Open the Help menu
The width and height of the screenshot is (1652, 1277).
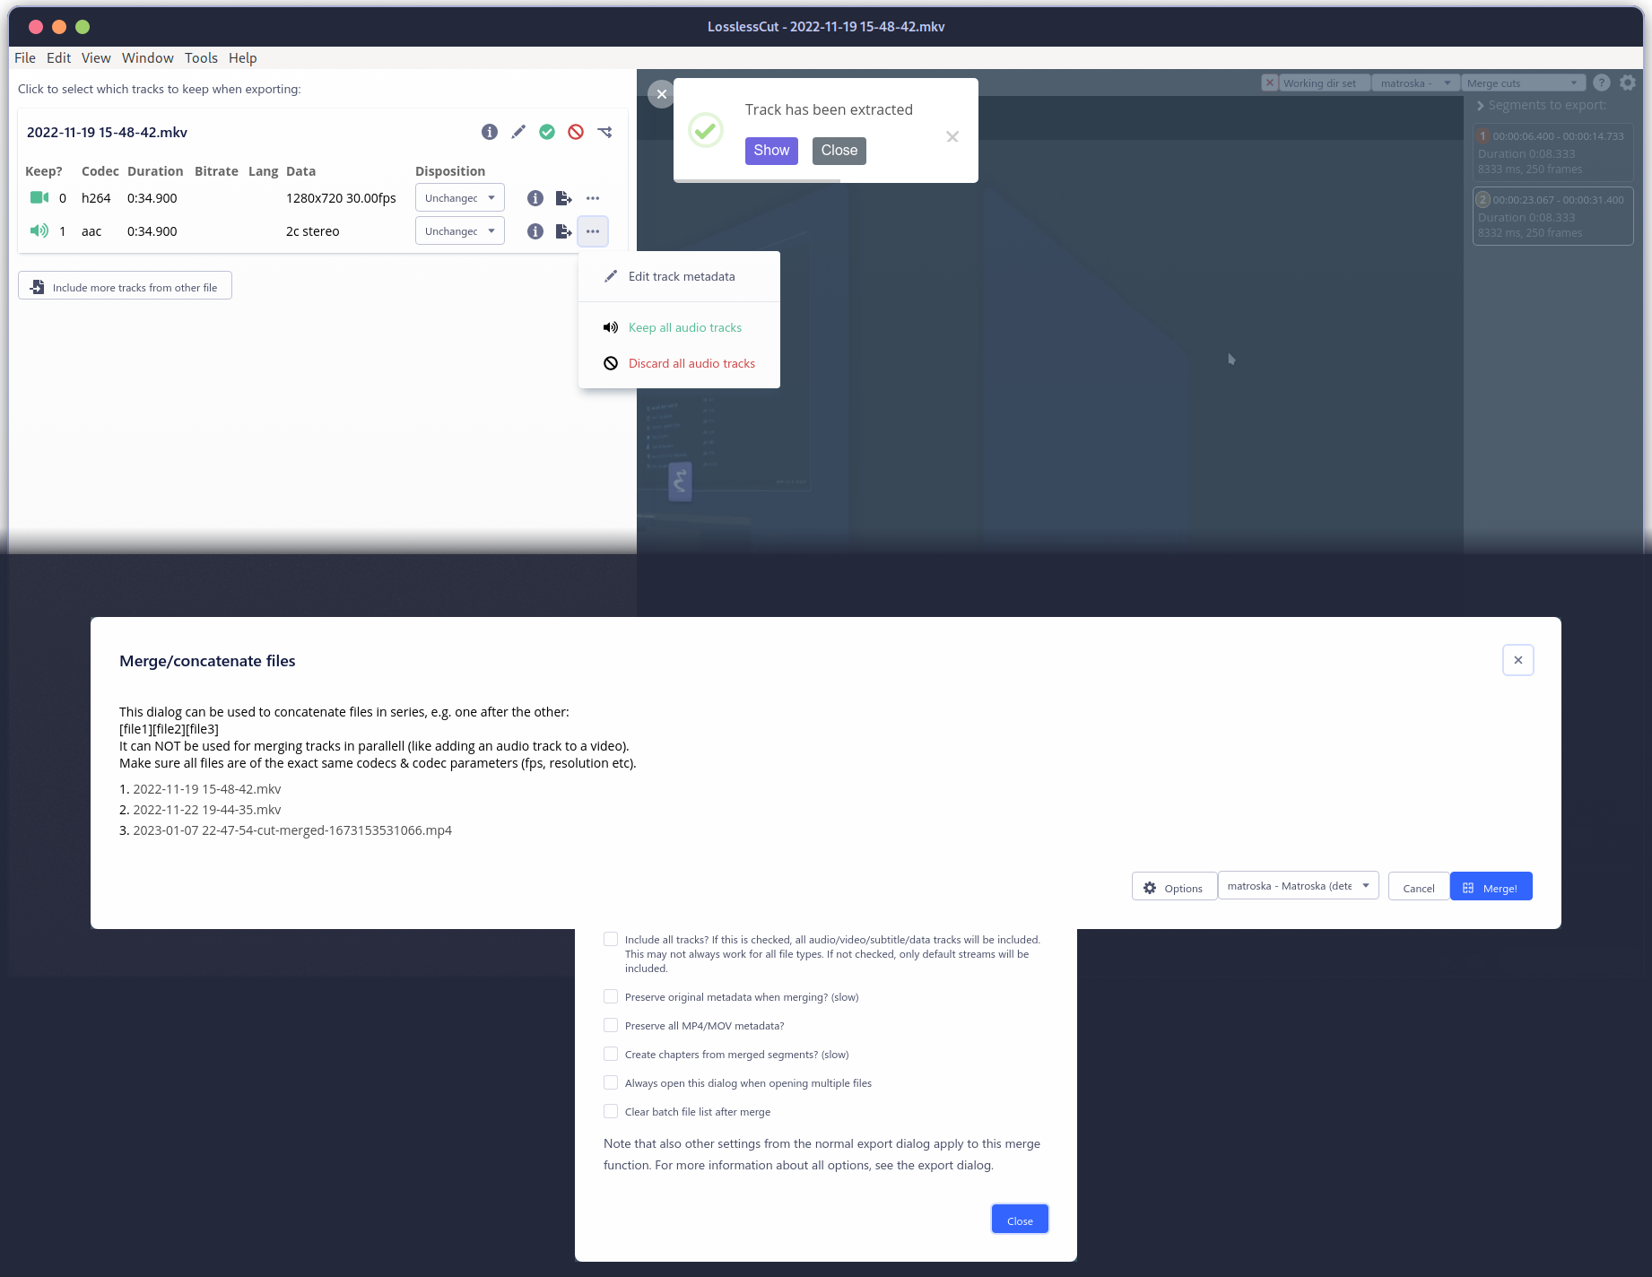point(242,57)
